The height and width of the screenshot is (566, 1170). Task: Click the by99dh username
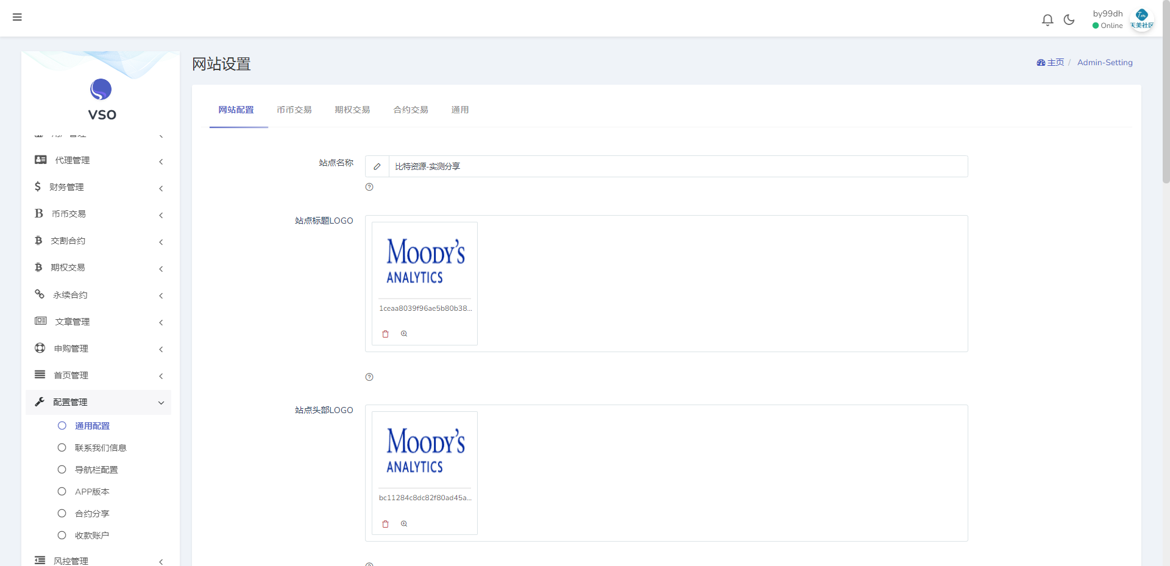coord(1108,13)
